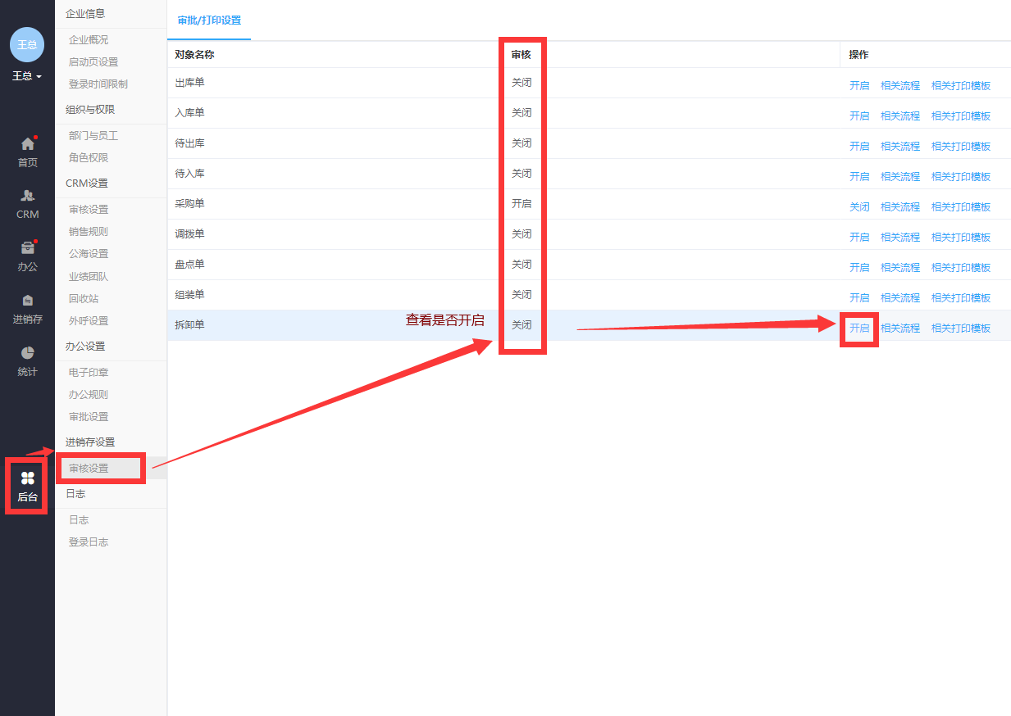Open 审核设置 under 进销存设置
Screen dimensions: 1011x716
coord(89,468)
